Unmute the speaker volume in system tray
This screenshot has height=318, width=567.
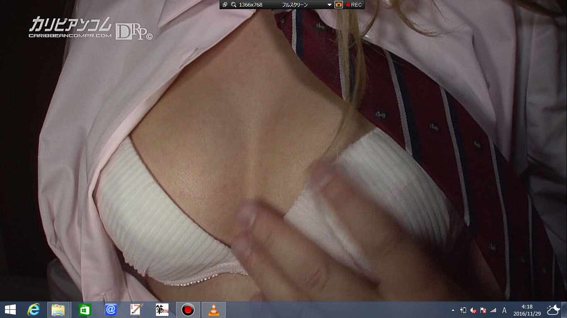coord(473,310)
